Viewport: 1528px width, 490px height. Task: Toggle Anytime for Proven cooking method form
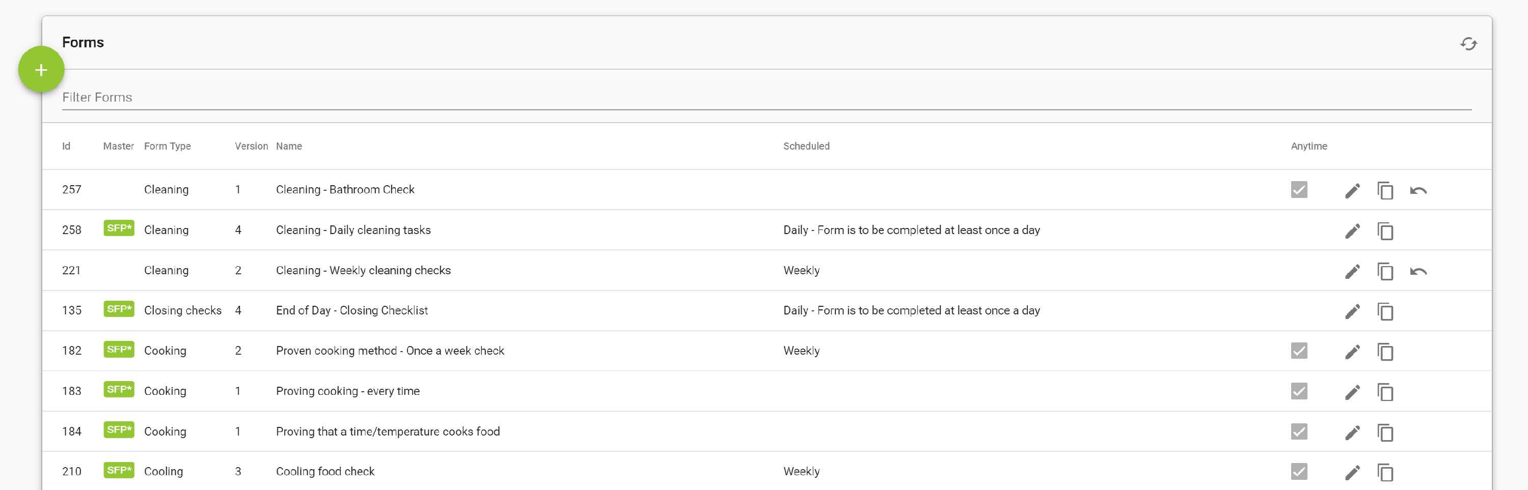(1298, 351)
